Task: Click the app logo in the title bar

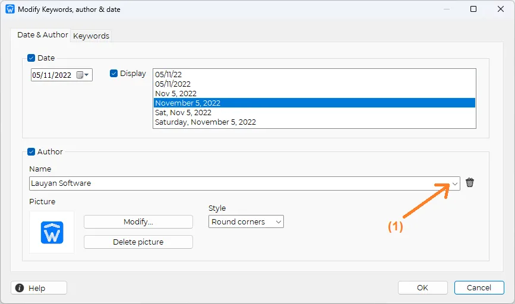Action: coord(10,9)
